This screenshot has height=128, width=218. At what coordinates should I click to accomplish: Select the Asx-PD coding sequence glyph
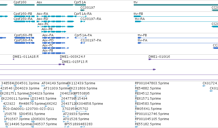coord(54,43)
